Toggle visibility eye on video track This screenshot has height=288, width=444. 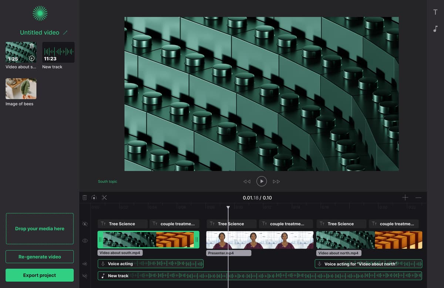[x=85, y=241]
